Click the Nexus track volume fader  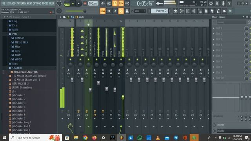(123, 97)
